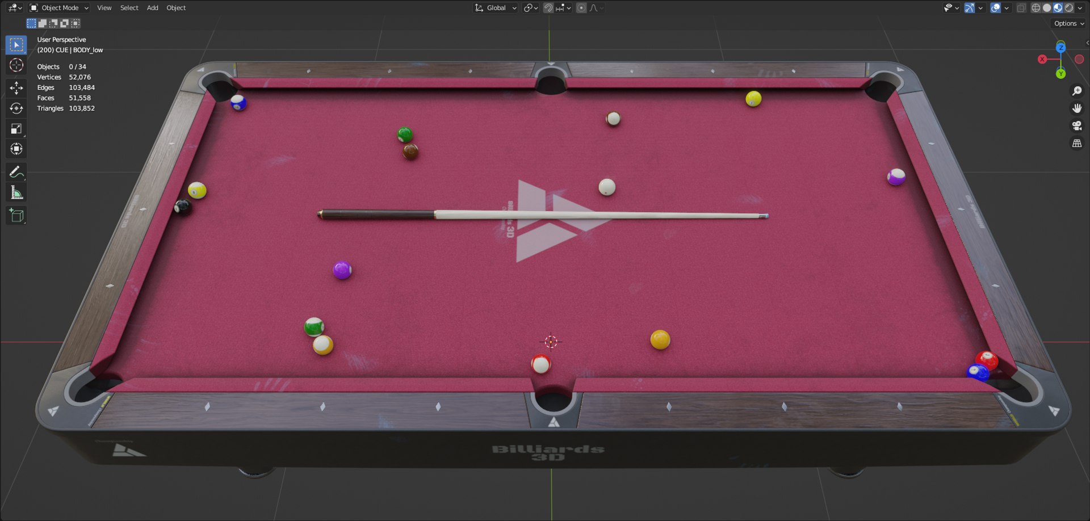Viewport: 1090px width, 521px height.
Task: Toggle X-Ray mode button
Action: pyautogui.click(x=1021, y=8)
